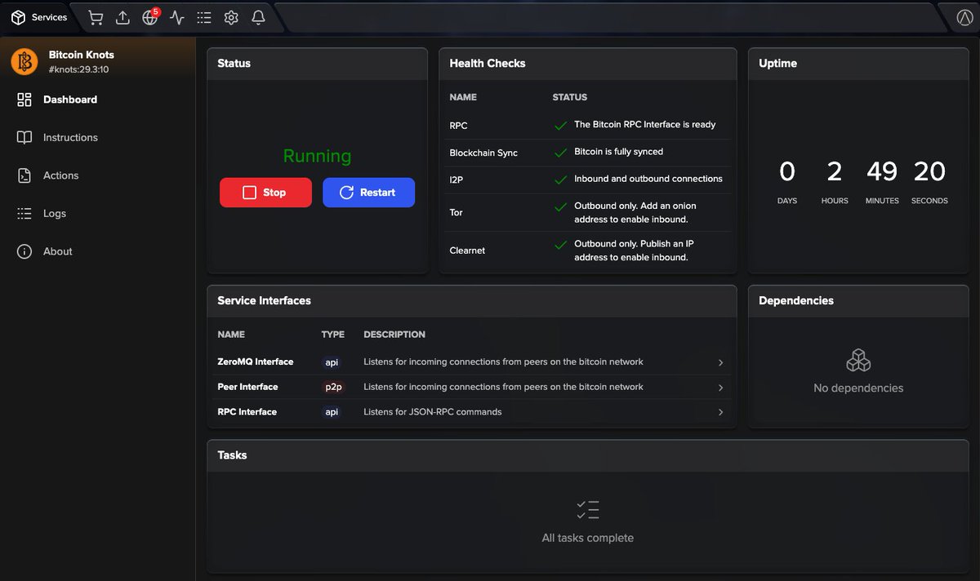The height and width of the screenshot is (581, 980).
Task: Click the Bitcoin Knots logo icon
Action: (x=24, y=61)
